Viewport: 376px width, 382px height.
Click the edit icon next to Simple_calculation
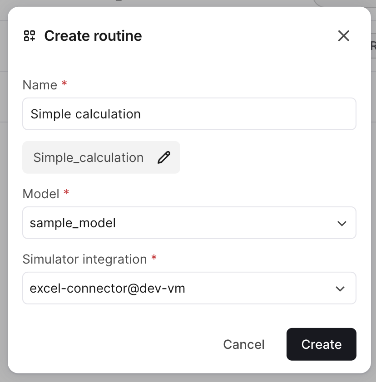(164, 157)
